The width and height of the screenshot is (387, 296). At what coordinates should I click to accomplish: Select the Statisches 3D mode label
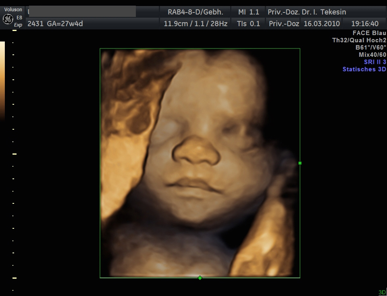pyautogui.click(x=364, y=69)
